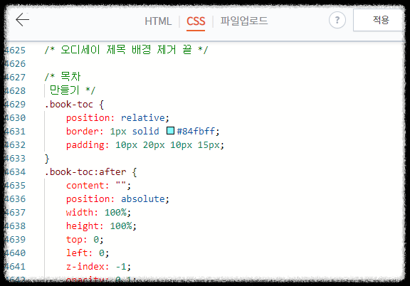The height and width of the screenshot is (286, 410).
Task: Click z-index: -1; declaration
Action: coord(98,266)
